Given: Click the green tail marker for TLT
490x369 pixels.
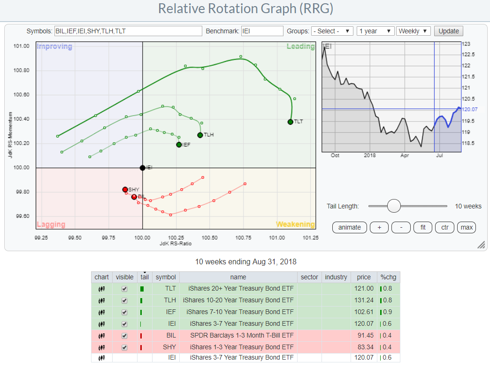Looking at the screenshot, I should click(142, 289).
